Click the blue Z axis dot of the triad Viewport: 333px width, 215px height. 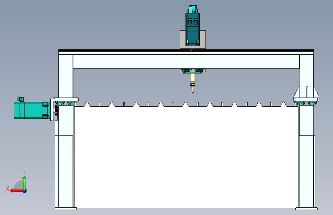pos(25,191)
